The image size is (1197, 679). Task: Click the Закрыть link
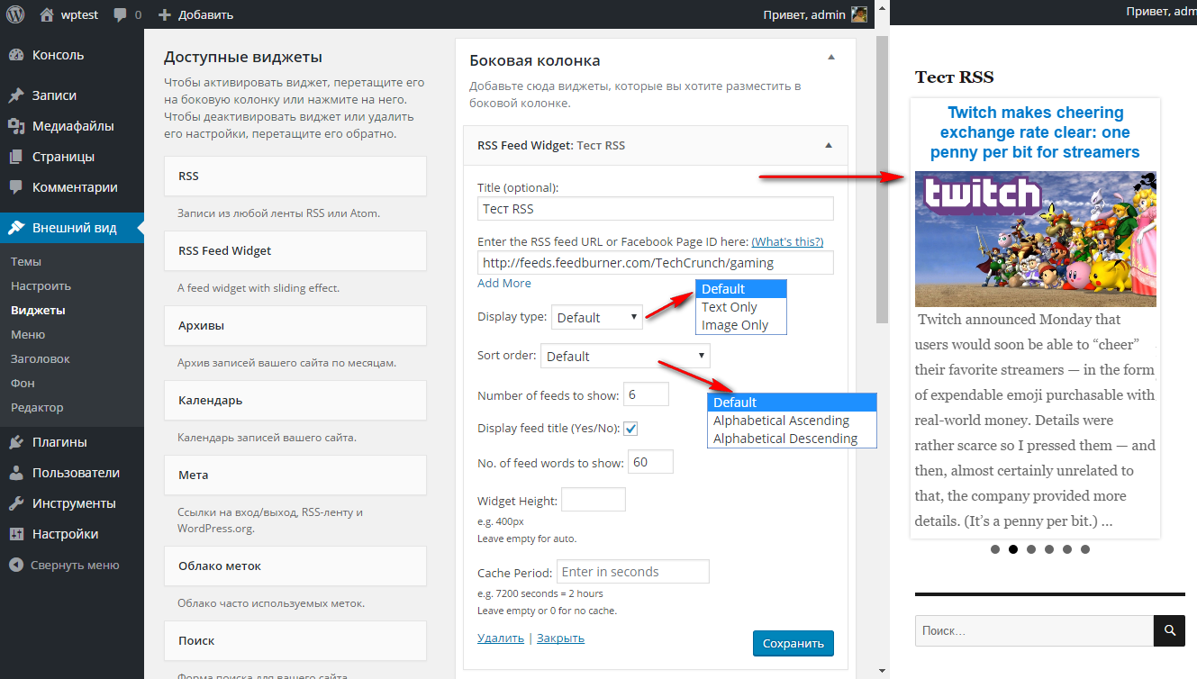[x=560, y=638]
